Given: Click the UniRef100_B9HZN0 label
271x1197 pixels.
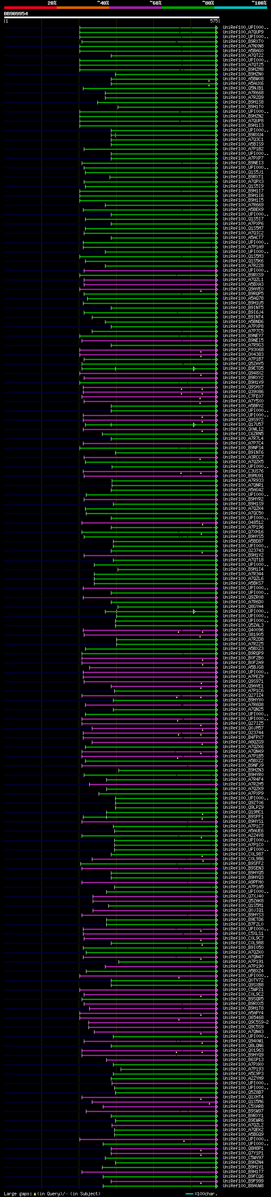Looking at the screenshot, I should point(243,74).
